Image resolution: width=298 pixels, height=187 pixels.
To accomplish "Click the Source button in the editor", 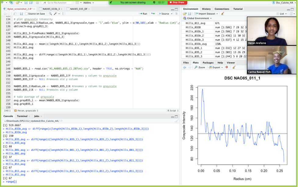I will (165, 14).
